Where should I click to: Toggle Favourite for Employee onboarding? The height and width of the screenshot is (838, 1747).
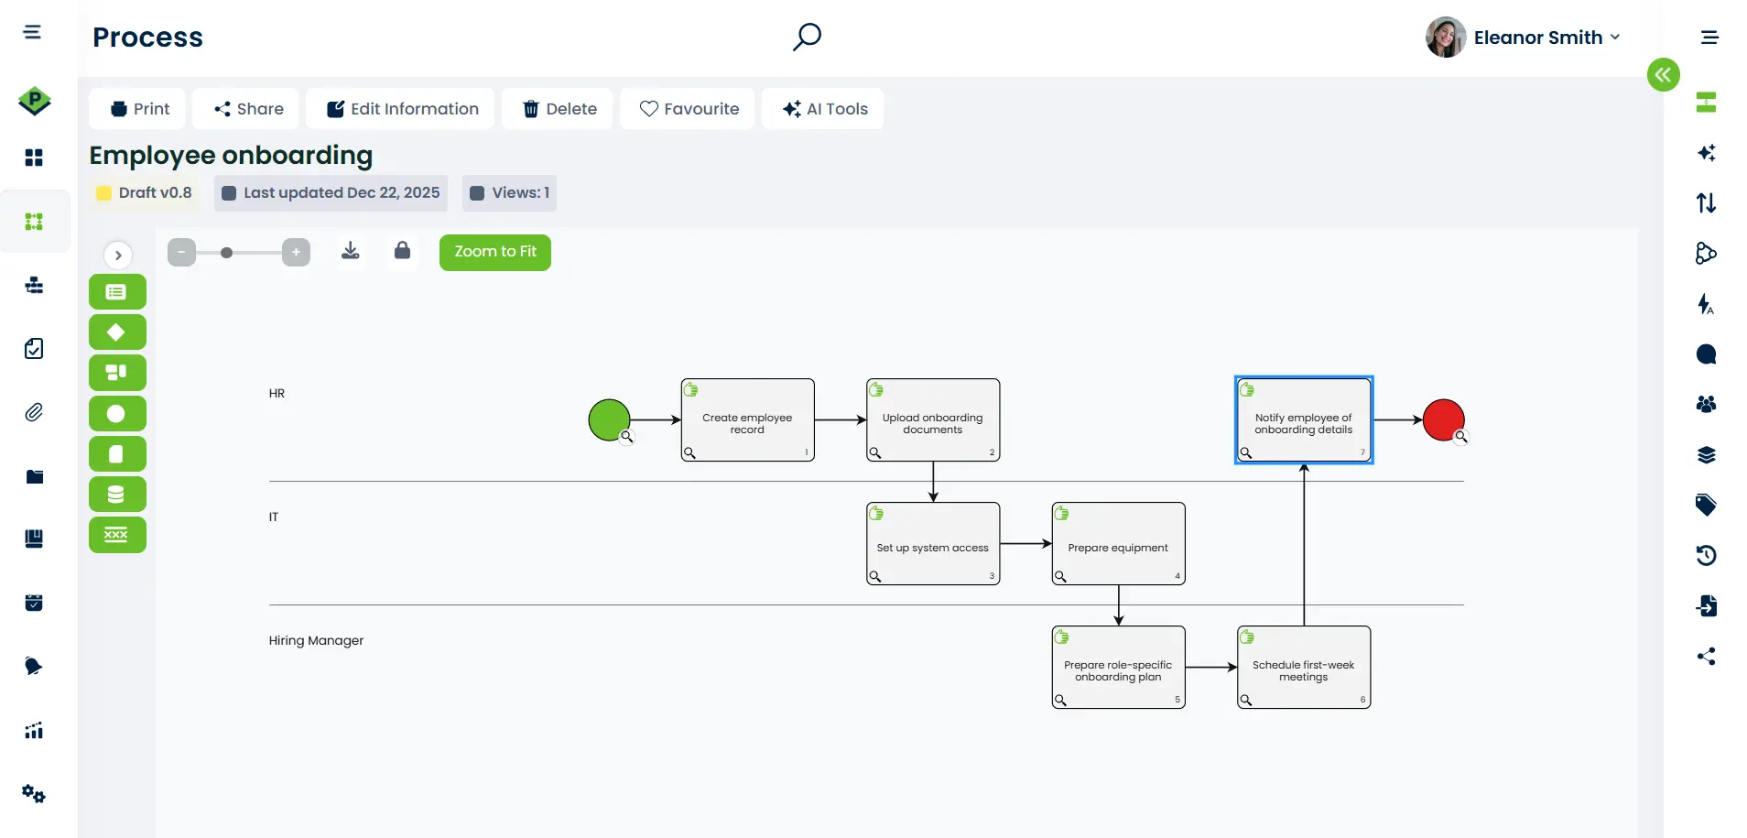pyautogui.click(x=688, y=108)
